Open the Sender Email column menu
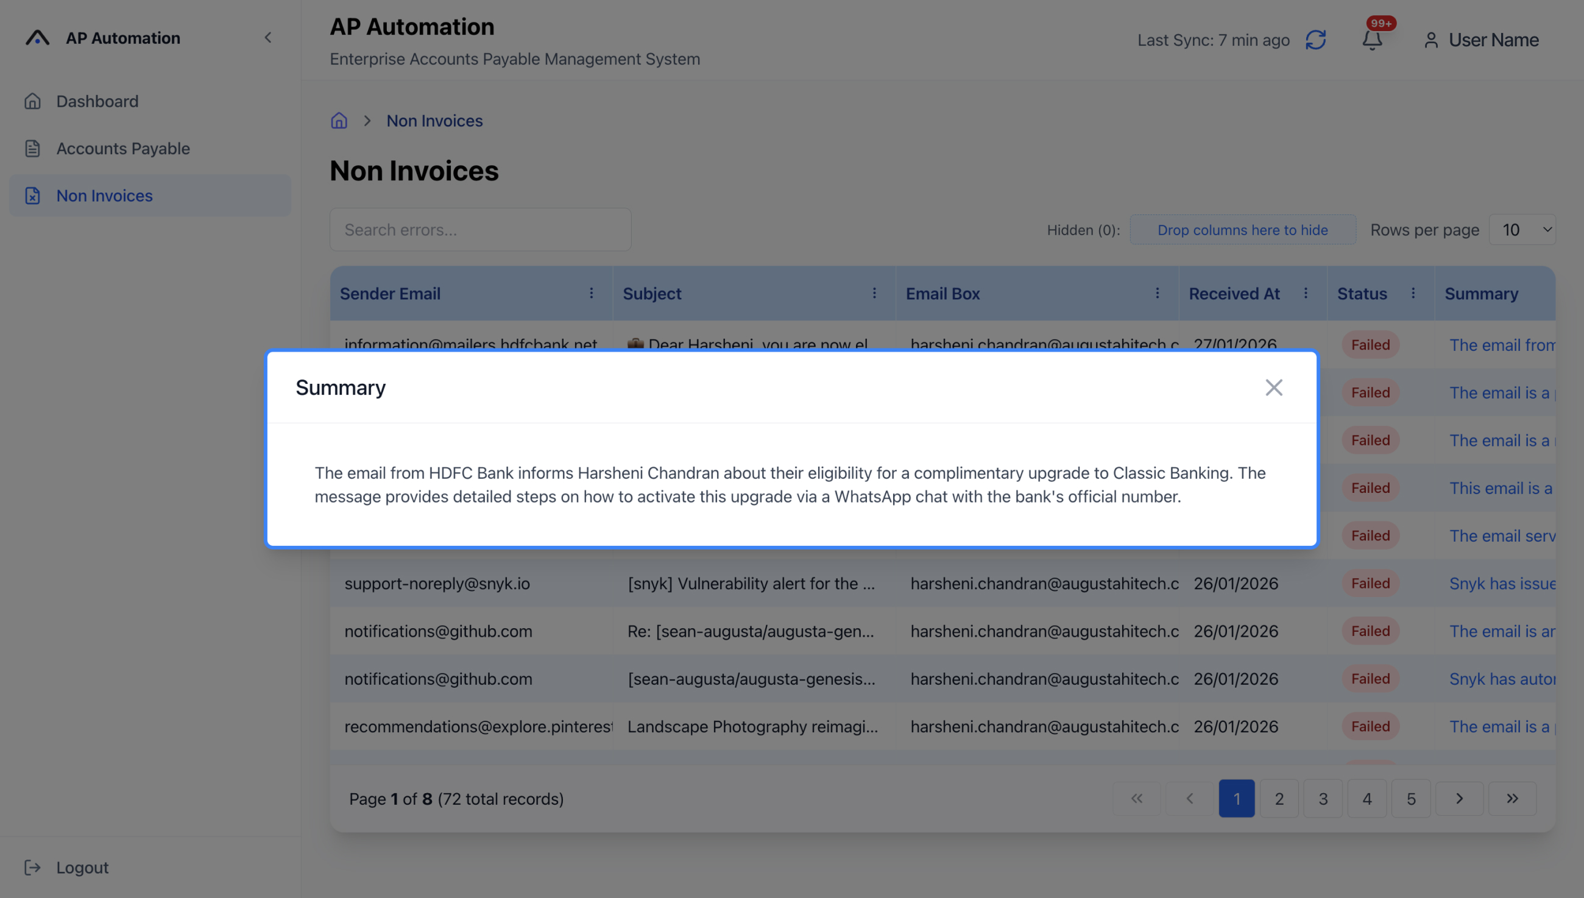The height and width of the screenshot is (898, 1584). [592, 293]
